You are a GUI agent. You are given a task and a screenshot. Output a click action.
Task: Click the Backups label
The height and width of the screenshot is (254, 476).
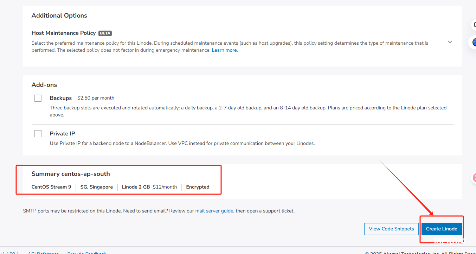point(61,98)
